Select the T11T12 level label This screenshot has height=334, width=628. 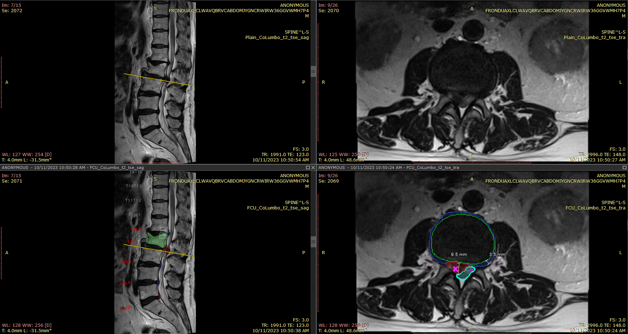[x=133, y=200]
